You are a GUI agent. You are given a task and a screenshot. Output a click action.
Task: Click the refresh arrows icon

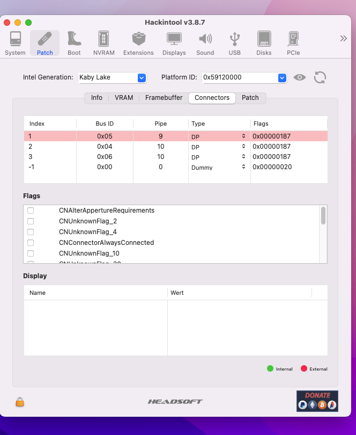click(x=320, y=77)
